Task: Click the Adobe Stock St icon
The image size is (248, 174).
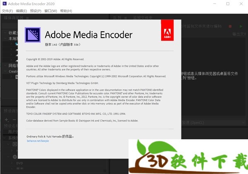Action: click(x=15, y=144)
